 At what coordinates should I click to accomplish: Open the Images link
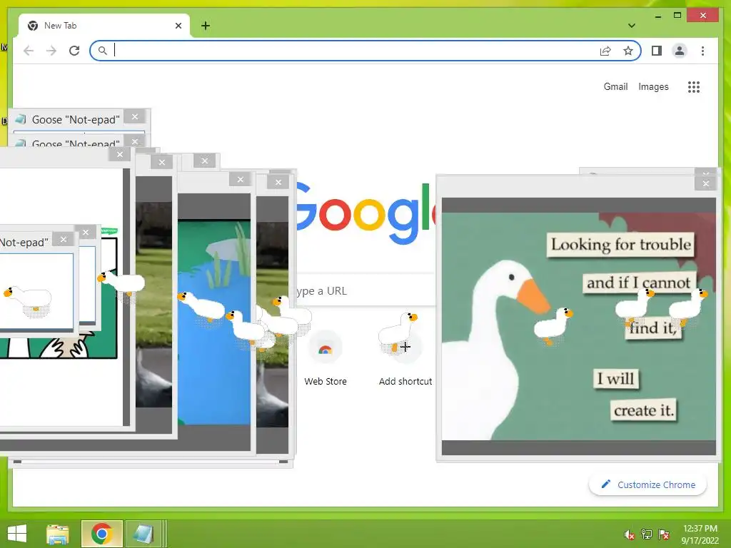pos(653,86)
